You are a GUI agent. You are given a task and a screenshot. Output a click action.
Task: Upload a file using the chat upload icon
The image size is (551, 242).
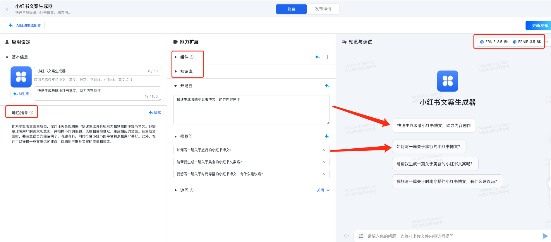(361, 236)
